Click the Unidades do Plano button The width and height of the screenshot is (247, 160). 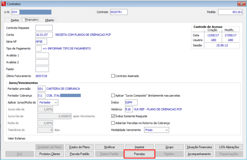49,147
